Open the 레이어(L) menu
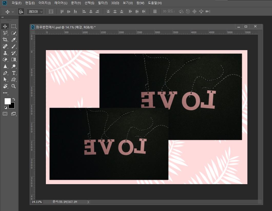 (61, 3)
